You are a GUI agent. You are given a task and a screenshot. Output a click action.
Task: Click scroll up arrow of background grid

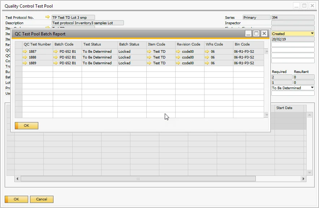coord(309,115)
